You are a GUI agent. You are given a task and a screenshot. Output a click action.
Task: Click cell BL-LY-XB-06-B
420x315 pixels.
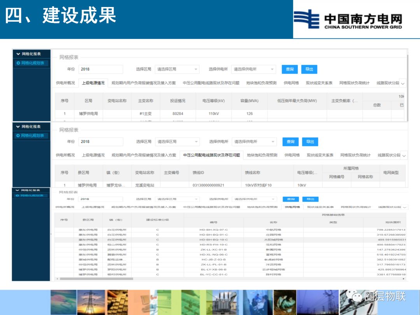[213, 269]
